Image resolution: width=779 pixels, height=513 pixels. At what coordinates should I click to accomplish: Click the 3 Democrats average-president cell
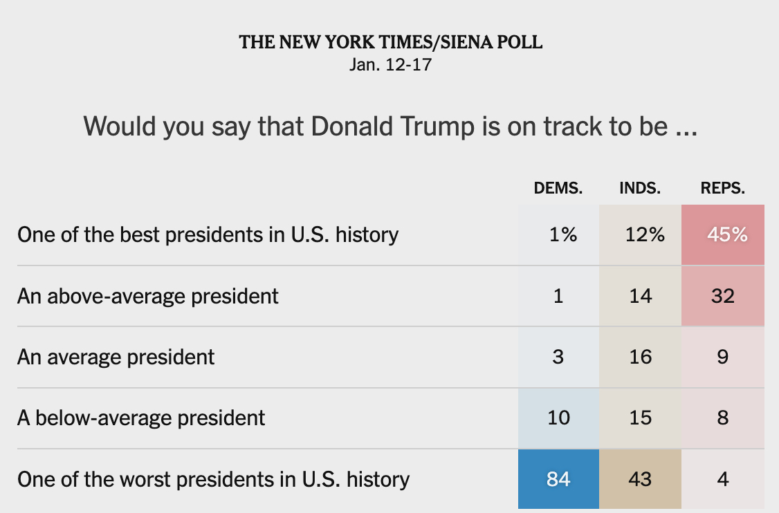[x=558, y=357]
